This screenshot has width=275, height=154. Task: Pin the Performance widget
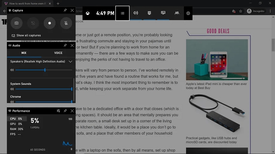pos(65,111)
